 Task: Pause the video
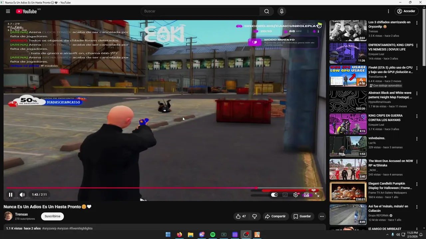pos(11,195)
